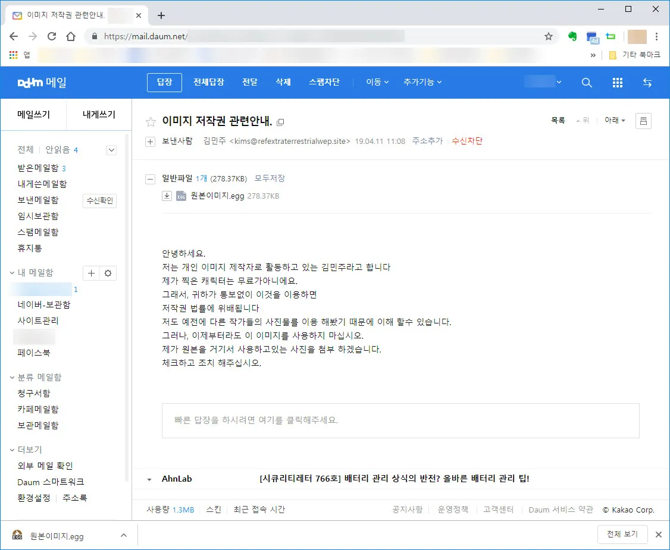Open the 추가기능 menu

pos(422,83)
